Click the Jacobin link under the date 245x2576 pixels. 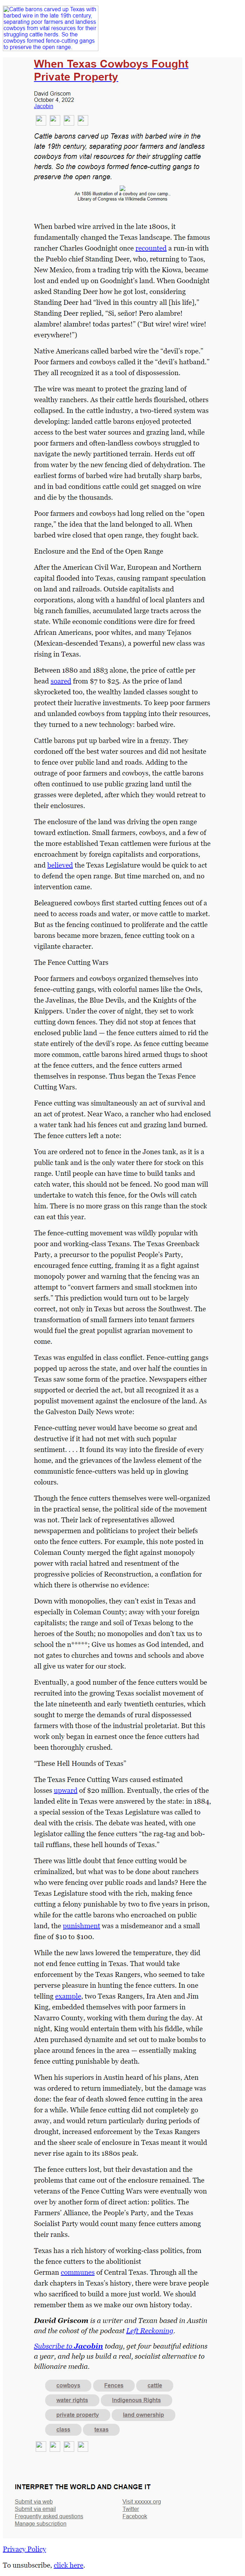click(x=44, y=106)
